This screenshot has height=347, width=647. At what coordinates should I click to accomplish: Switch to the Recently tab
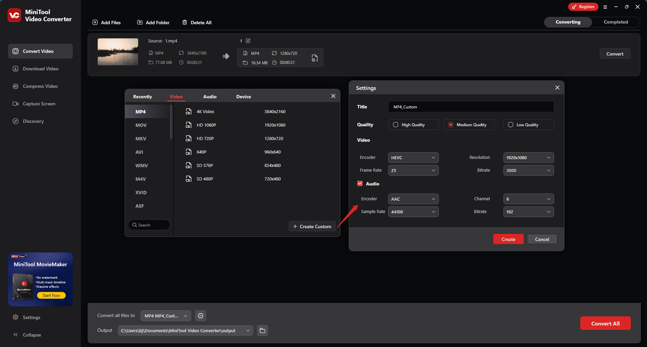tap(143, 97)
